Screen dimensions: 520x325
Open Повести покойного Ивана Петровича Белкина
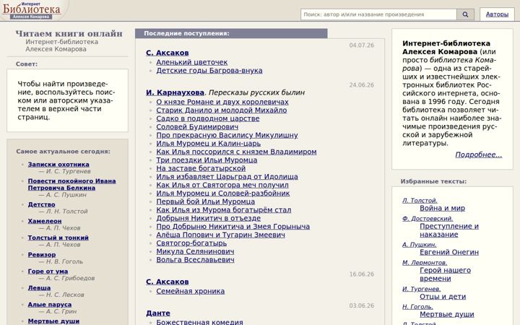[71, 184]
